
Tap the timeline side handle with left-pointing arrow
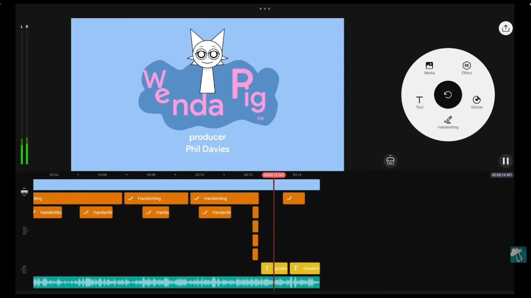[25, 231]
